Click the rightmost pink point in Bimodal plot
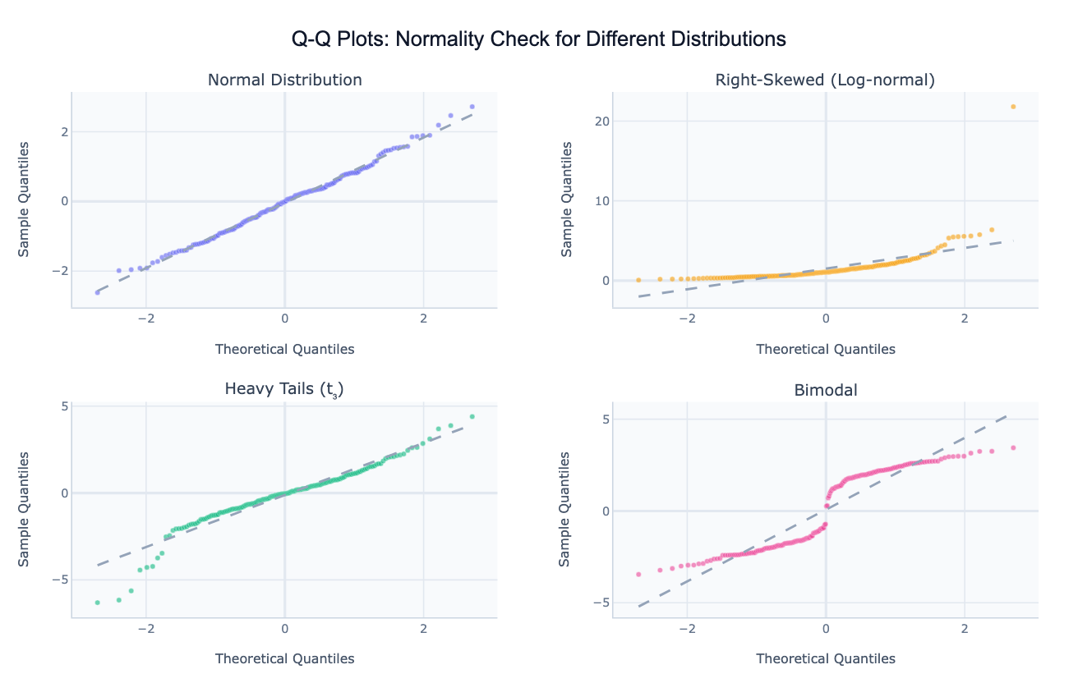Viewport: 1078px width, 683px height. pos(1013,447)
